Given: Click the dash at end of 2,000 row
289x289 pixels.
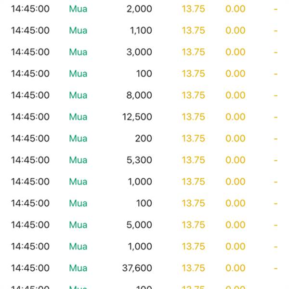Looking at the screenshot, I should [276, 9].
